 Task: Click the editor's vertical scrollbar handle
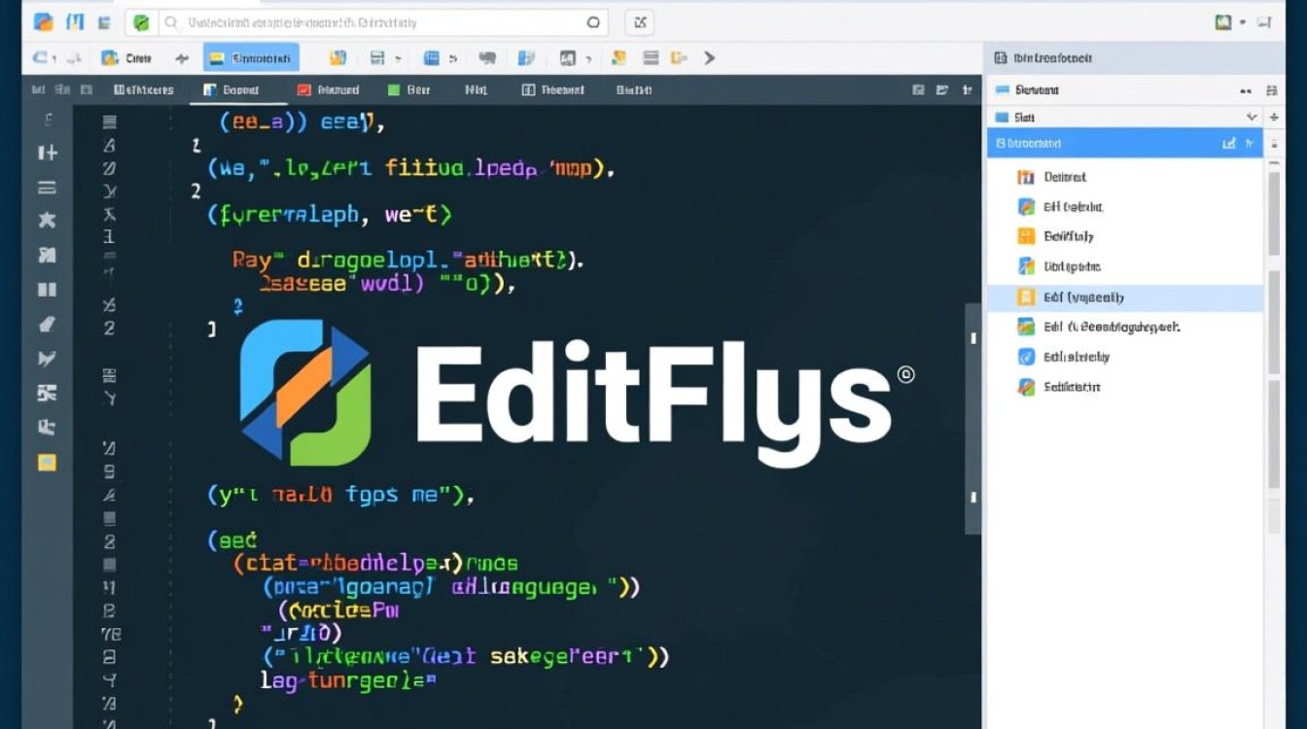(x=972, y=418)
